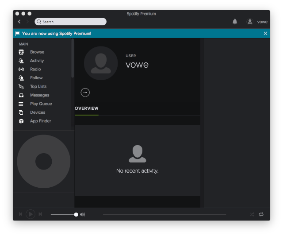Open Messages inbox icon
283x236 pixels.
tap(21, 95)
